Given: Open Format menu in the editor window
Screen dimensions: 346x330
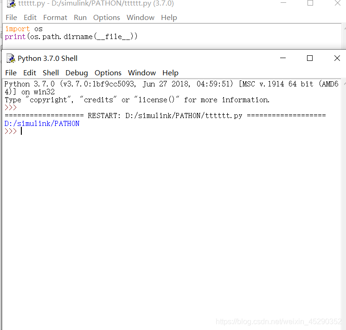Looking at the screenshot, I should pos(55,18).
